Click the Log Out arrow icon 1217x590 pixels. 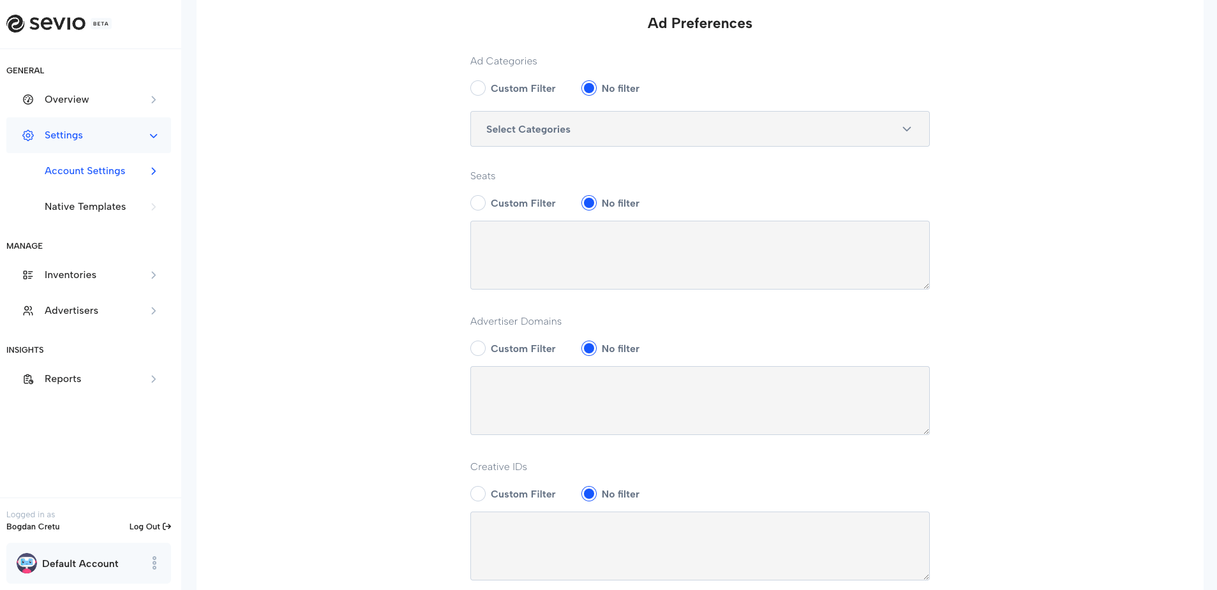point(166,526)
